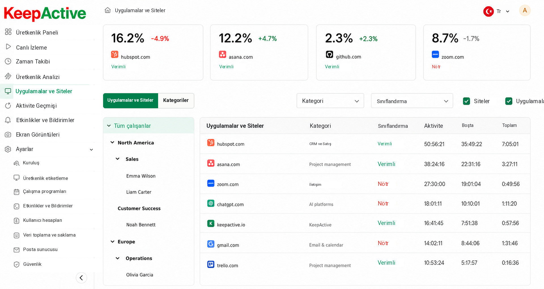The image size is (544, 289).
Task: Sort by the Toplam column header
Action: (x=509, y=125)
